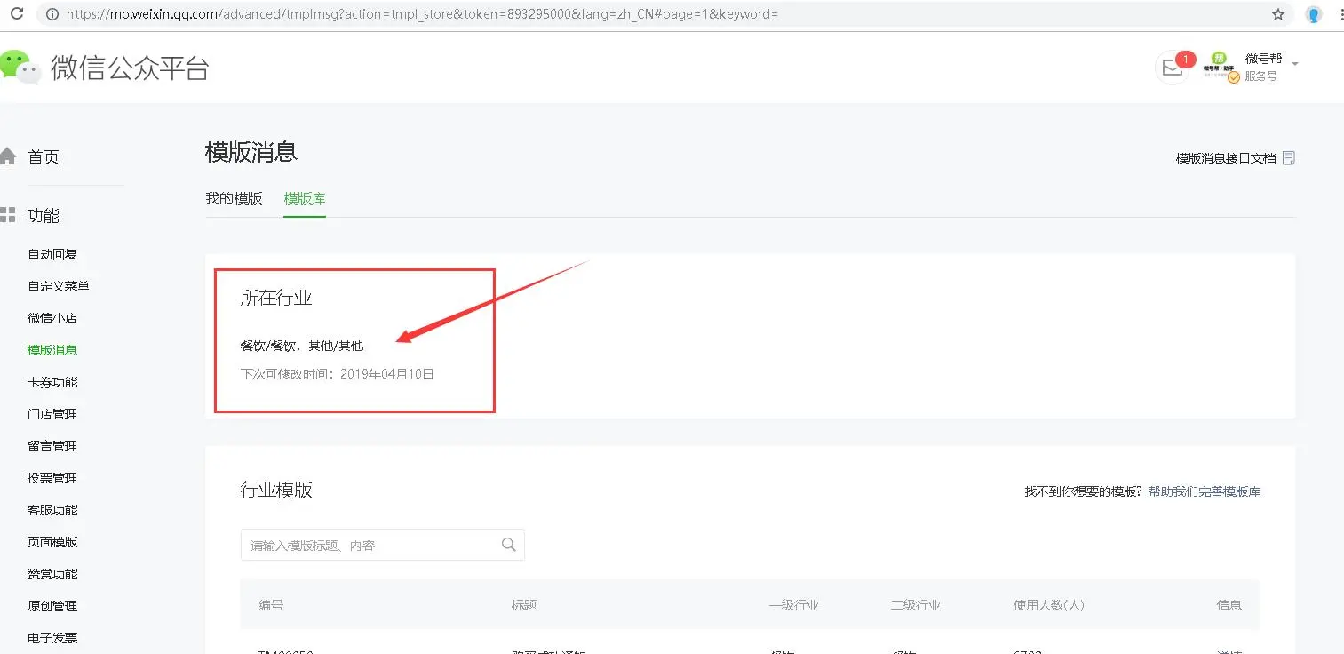1344x654 pixels.
Task: Open 投票管理 in the sidebar
Action: (52, 478)
